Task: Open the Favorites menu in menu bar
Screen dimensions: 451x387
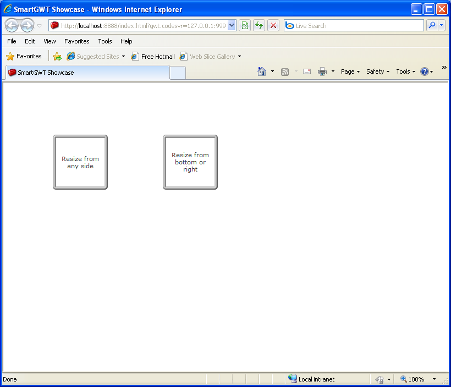Action: (77, 41)
